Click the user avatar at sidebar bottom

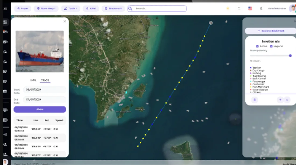tap(5, 162)
